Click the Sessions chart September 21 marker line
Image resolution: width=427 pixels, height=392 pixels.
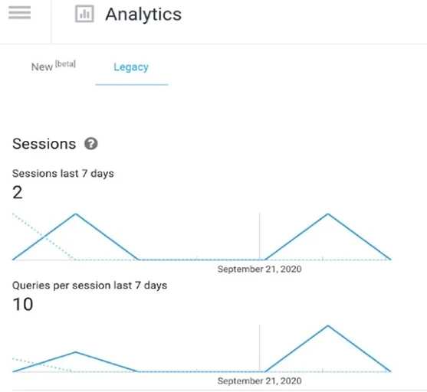click(x=260, y=237)
